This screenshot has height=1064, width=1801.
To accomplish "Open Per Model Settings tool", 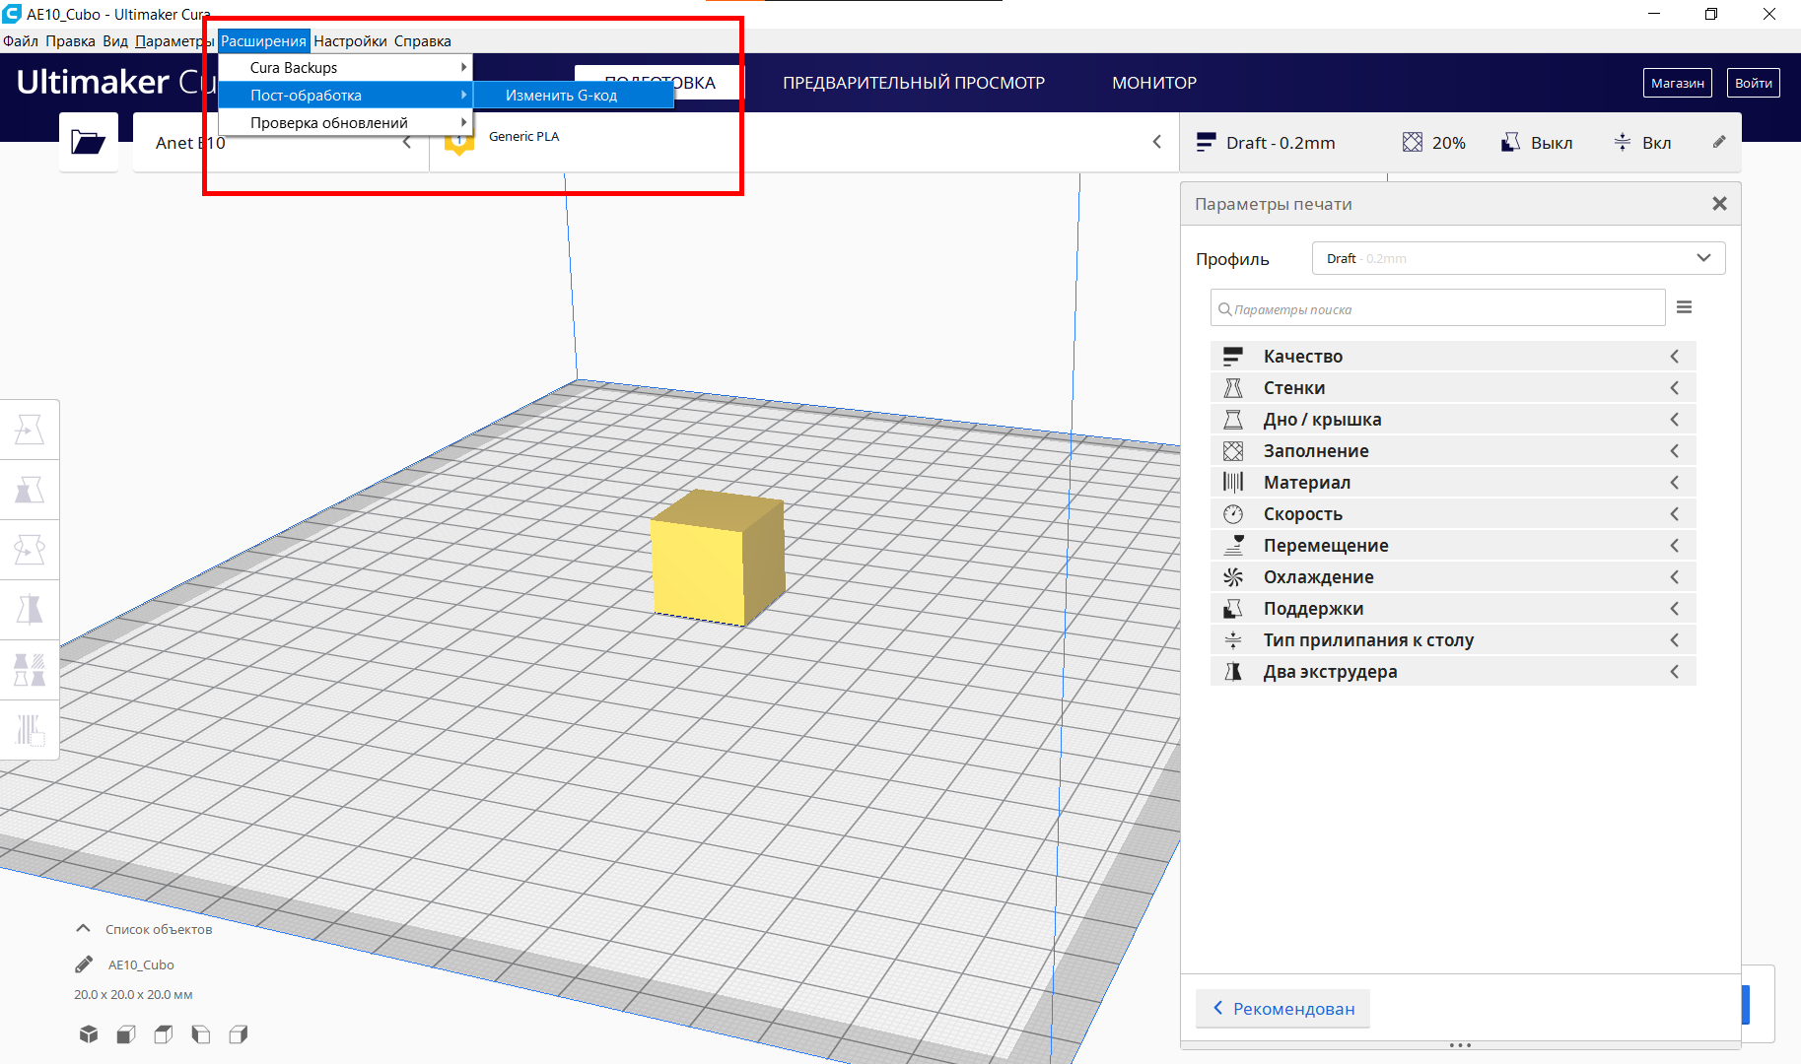I will (30, 670).
